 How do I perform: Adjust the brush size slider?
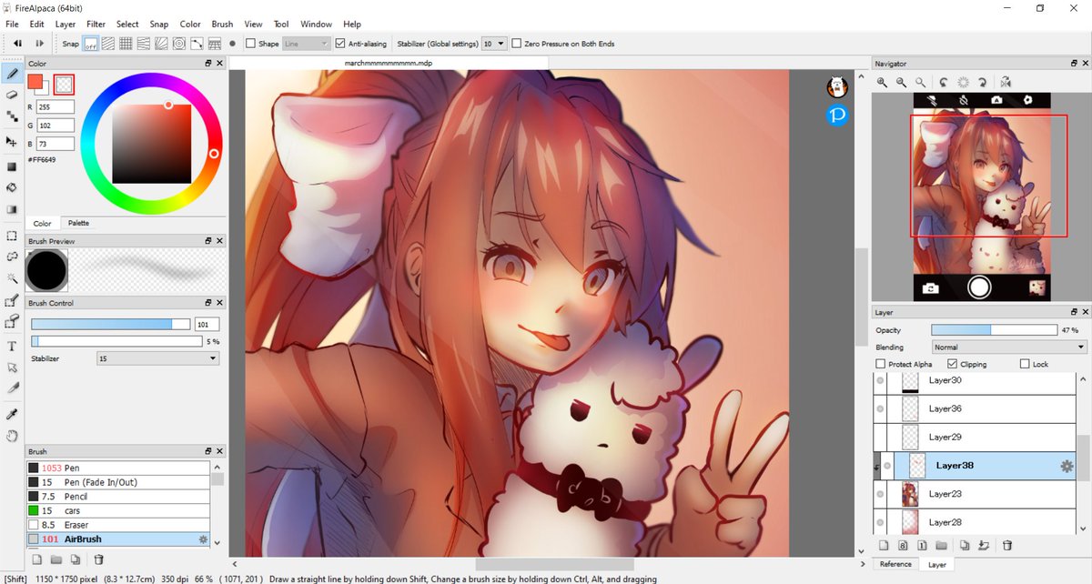tap(111, 324)
